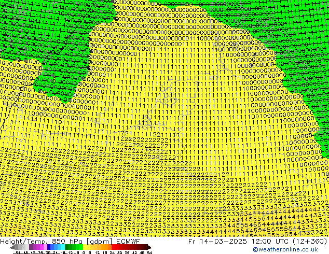Pick the cyan swatch above the -18 label
Screen dimensions: 329x254
[x=63, y=247]
